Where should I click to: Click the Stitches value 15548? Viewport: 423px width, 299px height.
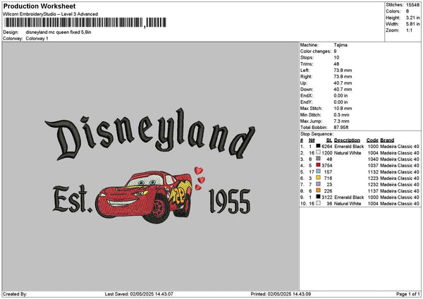[412, 5]
